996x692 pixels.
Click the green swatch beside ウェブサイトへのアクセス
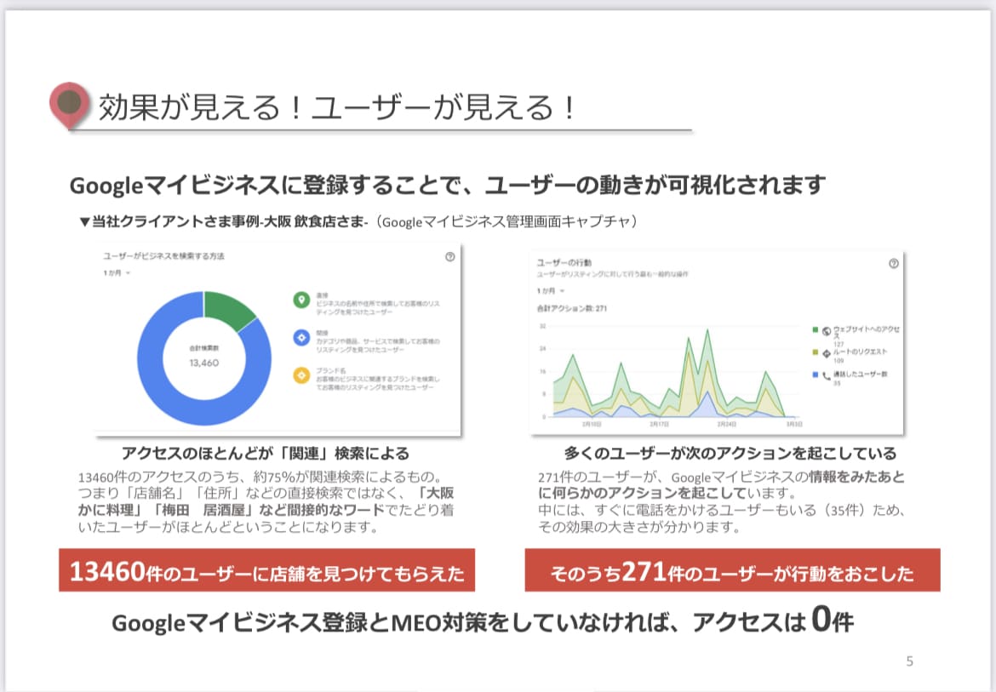point(815,329)
